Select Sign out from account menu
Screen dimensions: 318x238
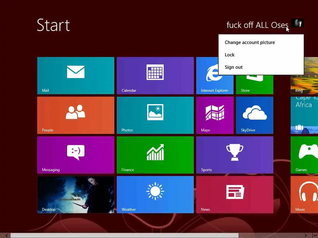tap(234, 67)
